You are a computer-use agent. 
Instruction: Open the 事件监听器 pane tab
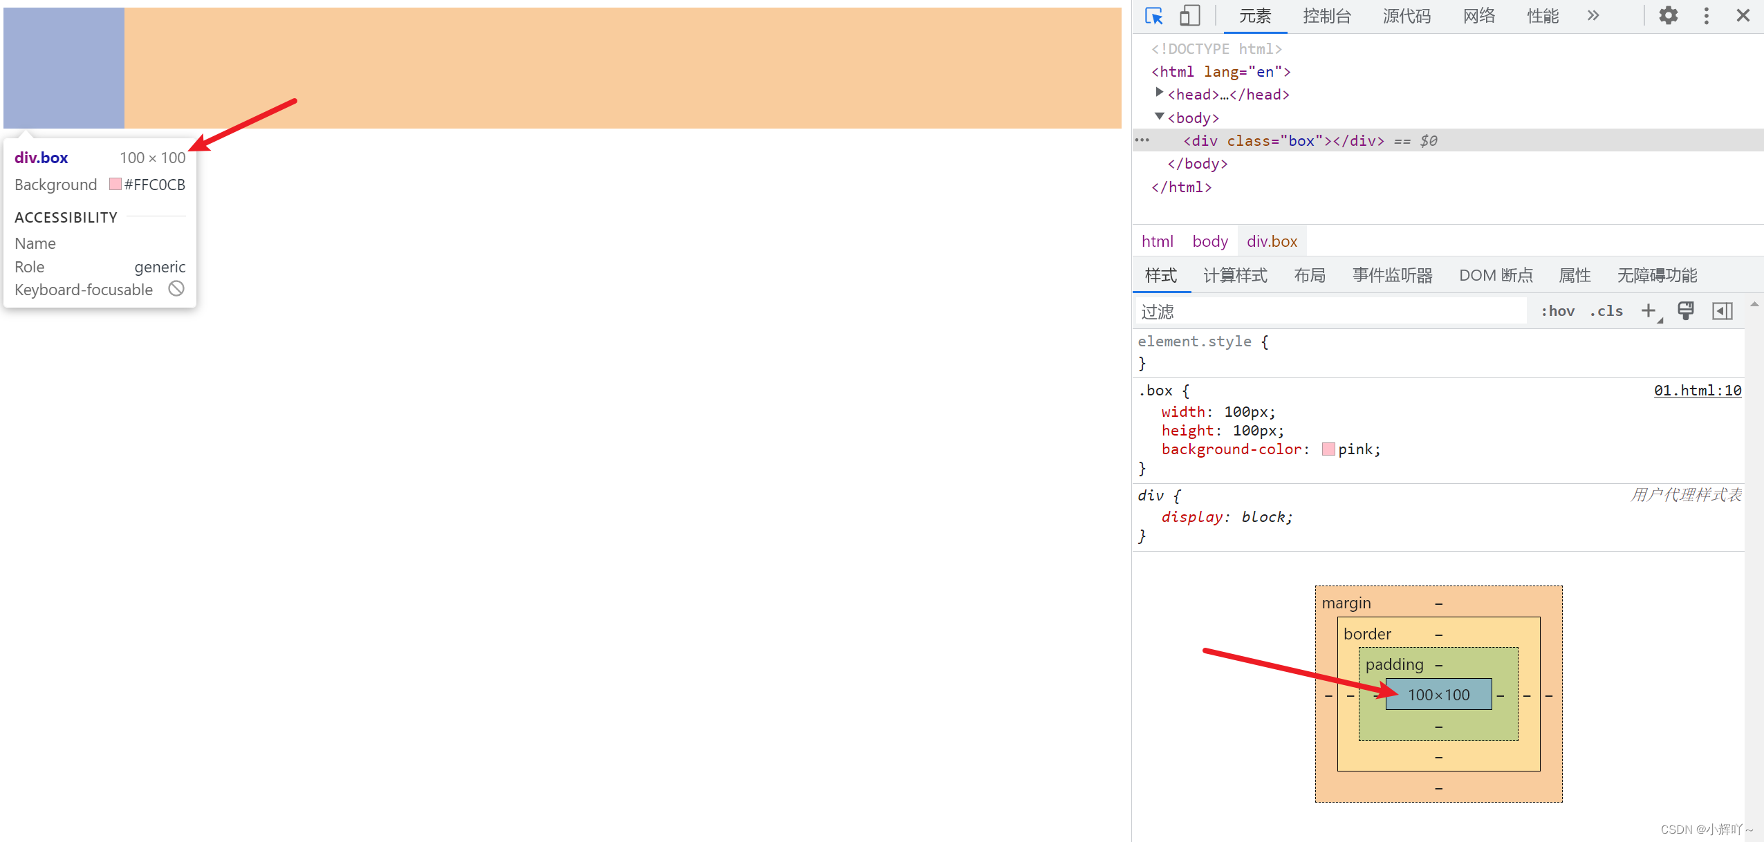[1392, 275]
